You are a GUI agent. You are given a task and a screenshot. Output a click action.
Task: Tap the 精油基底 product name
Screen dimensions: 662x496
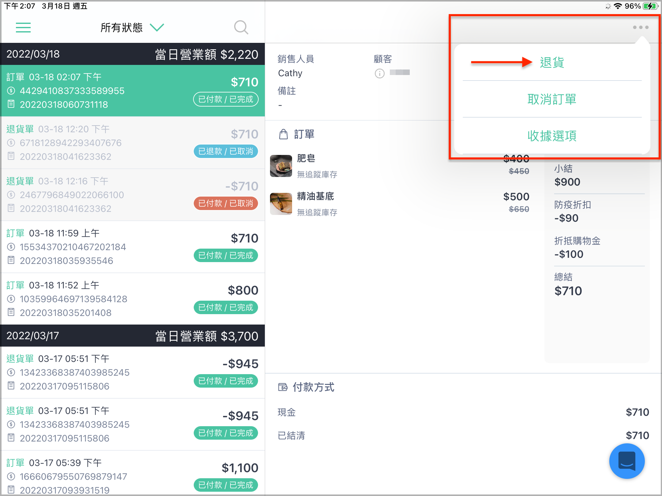(315, 196)
